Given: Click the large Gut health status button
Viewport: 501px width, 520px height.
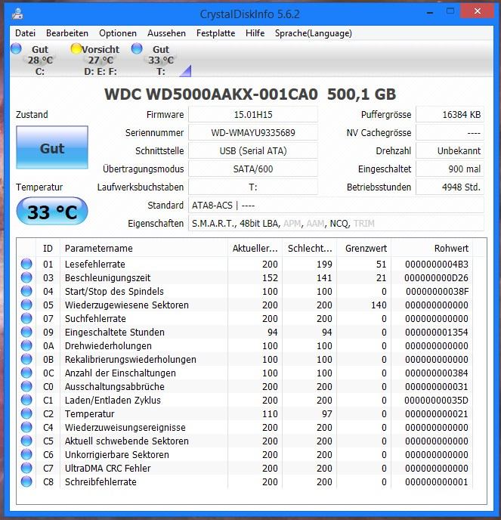Looking at the screenshot, I should (x=52, y=147).
